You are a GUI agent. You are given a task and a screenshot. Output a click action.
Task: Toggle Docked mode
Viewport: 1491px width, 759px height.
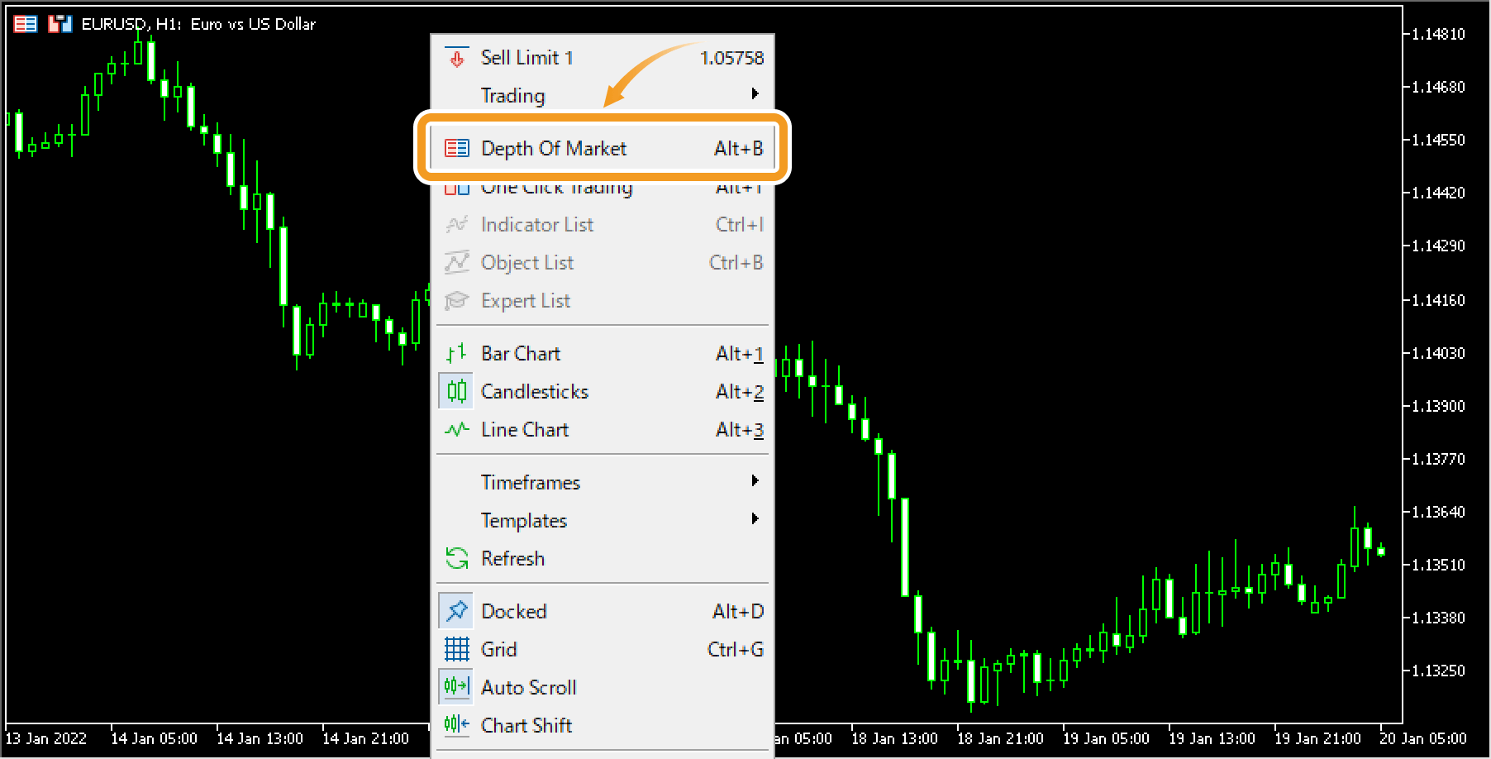click(x=514, y=611)
